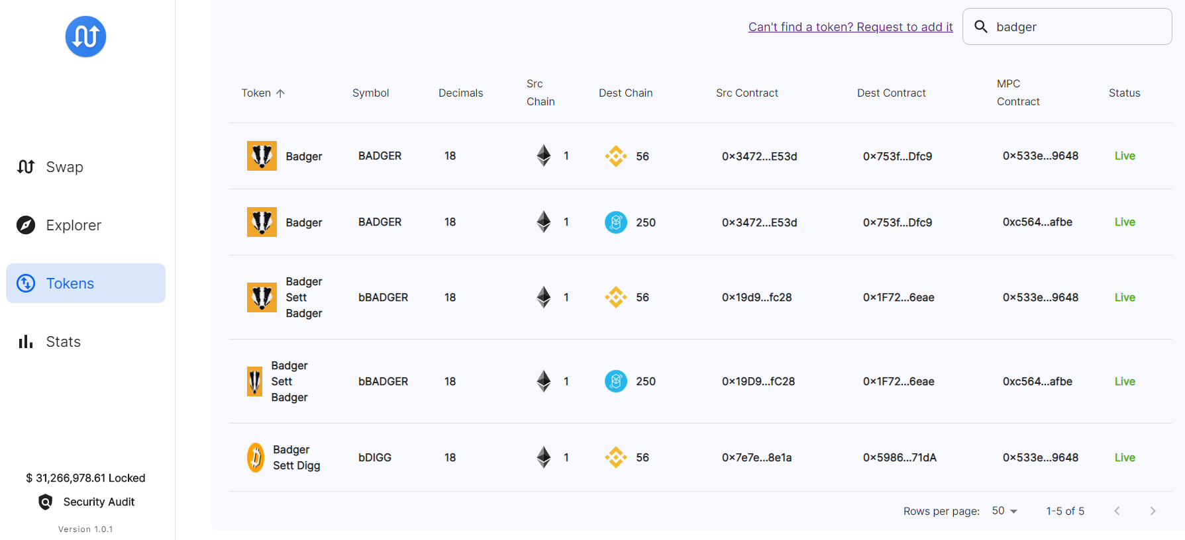
Task: Click the Stats bar chart icon
Action: point(26,341)
